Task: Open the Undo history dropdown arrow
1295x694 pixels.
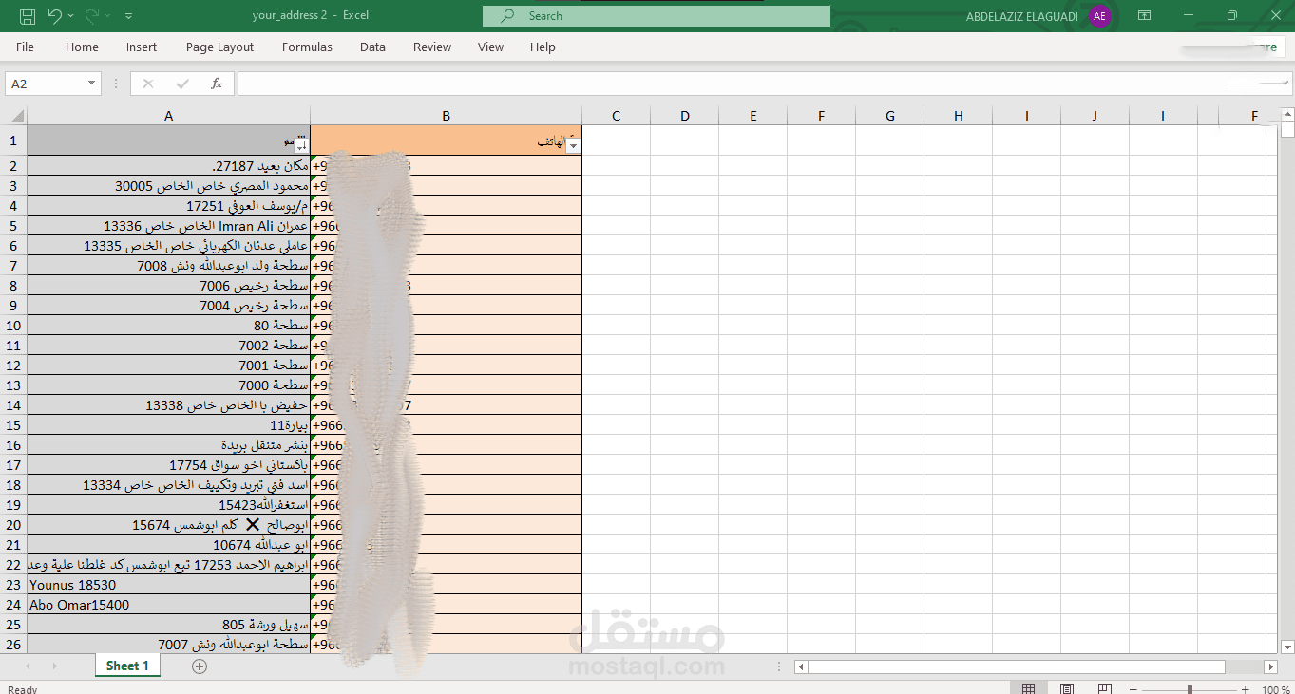Action: [x=70, y=16]
